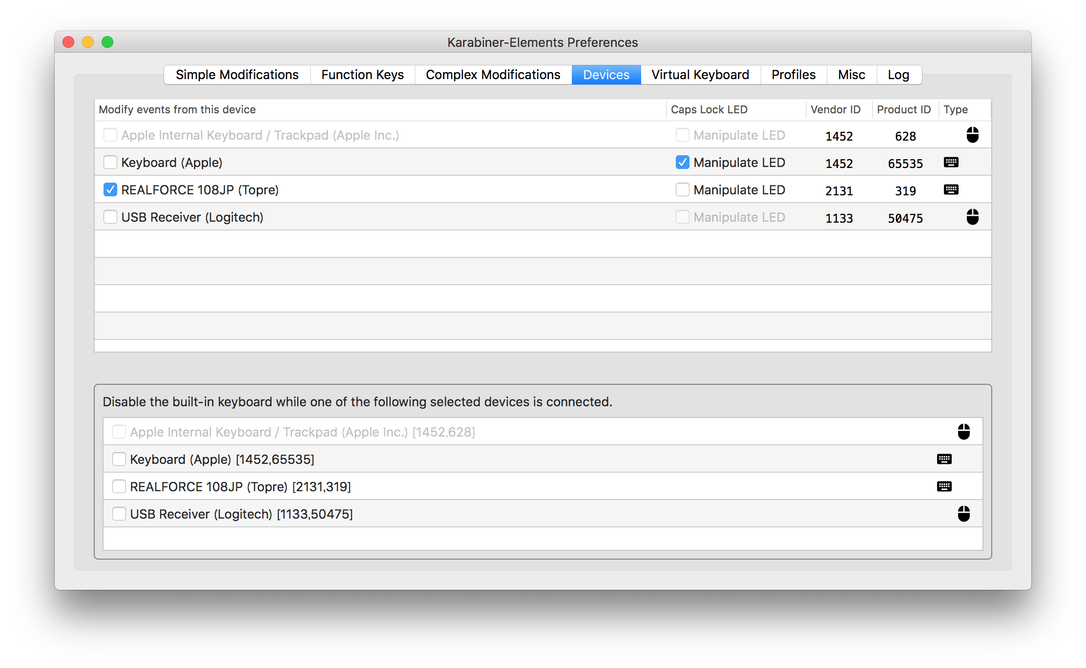Click the Product ID column header
1086x668 pixels.
(x=905, y=109)
